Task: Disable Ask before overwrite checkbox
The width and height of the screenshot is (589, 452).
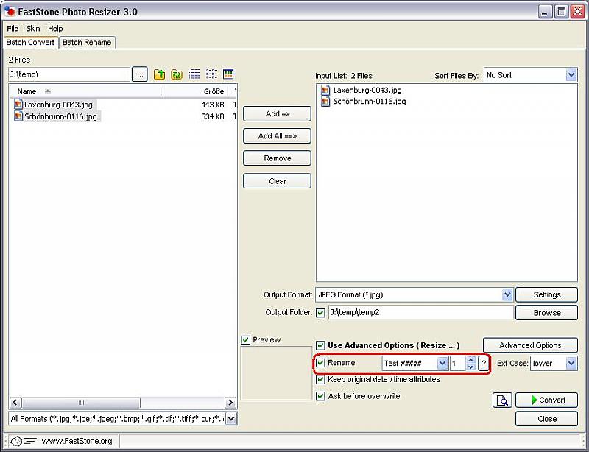Action: point(321,396)
